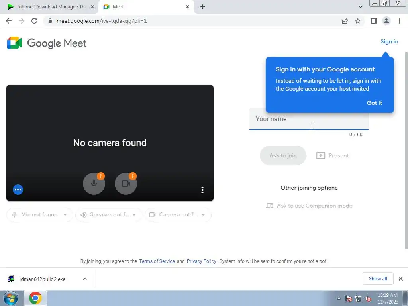
Task: Go forward in browser history
Action: (22, 21)
